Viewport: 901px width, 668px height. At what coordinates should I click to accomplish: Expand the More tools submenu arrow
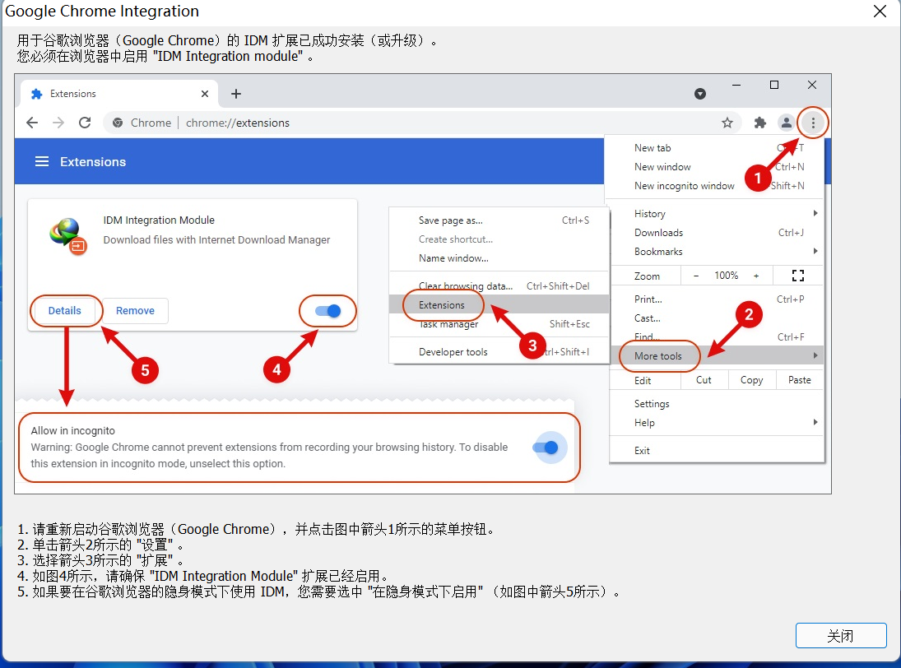[x=815, y=355]
